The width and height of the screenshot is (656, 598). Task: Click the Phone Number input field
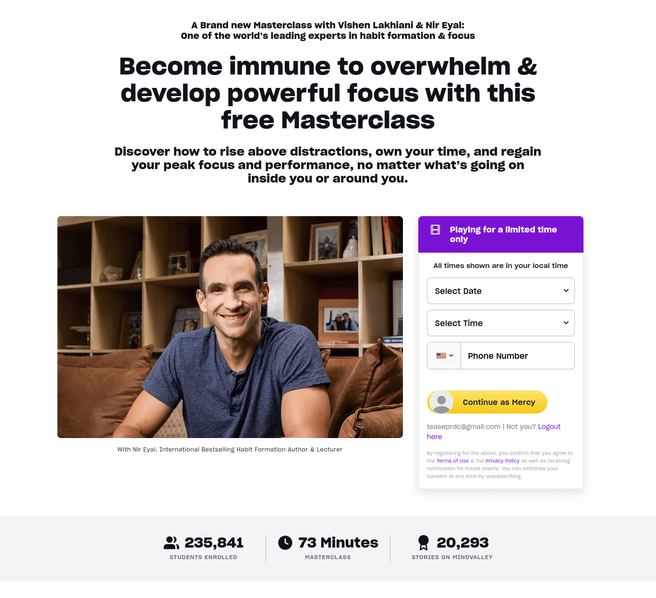518,356
